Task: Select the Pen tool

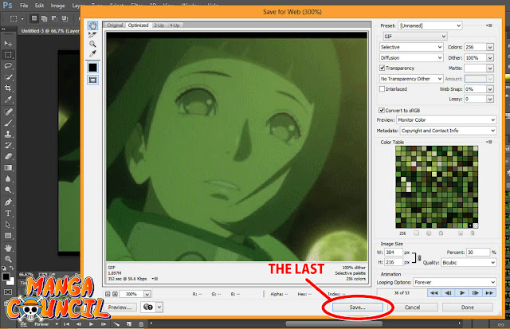Action: (x=8, y=202)
